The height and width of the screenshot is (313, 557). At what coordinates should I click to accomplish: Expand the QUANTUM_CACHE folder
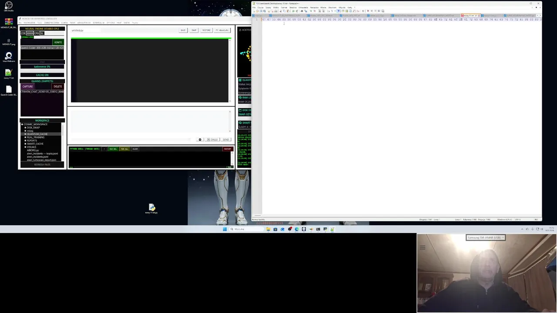click(x=25, y=134)
